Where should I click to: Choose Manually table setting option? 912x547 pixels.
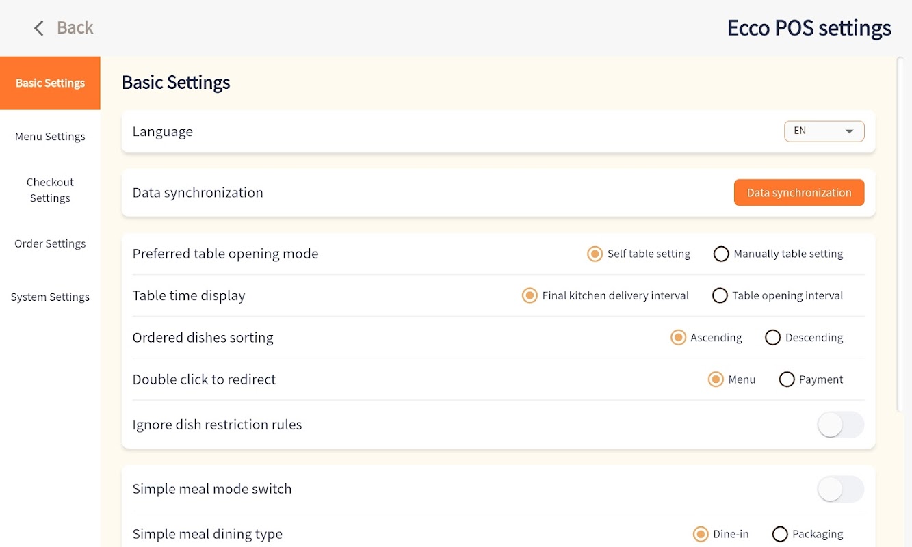point(721,254)
